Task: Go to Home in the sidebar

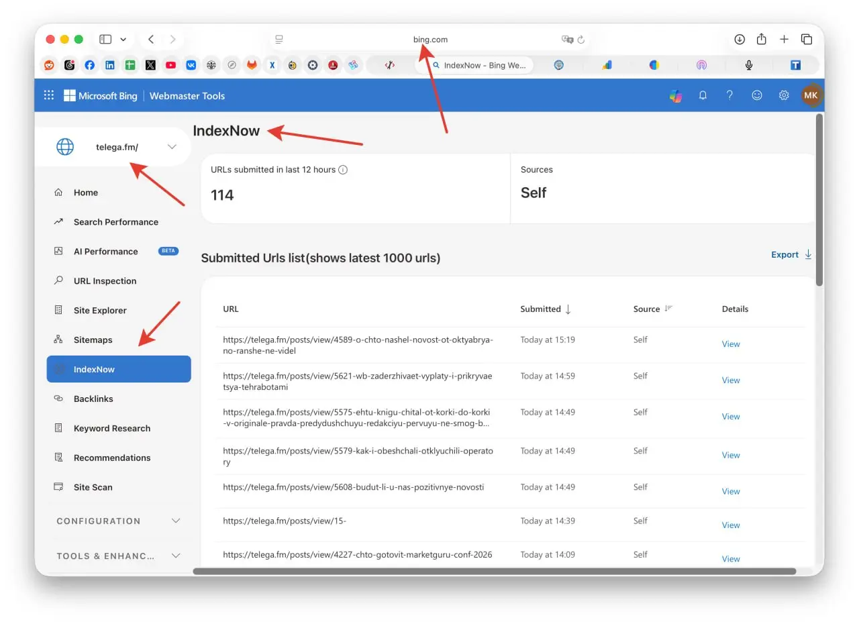Action: click(119, 193)
